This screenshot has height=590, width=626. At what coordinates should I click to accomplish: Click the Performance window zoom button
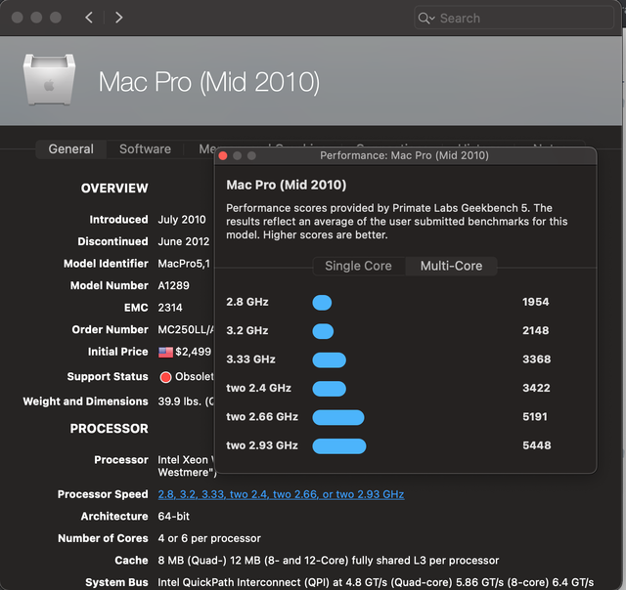point(251,156)
